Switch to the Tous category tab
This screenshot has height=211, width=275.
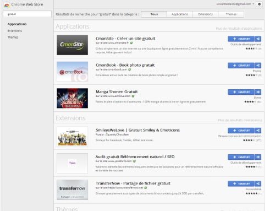point(154,14)
